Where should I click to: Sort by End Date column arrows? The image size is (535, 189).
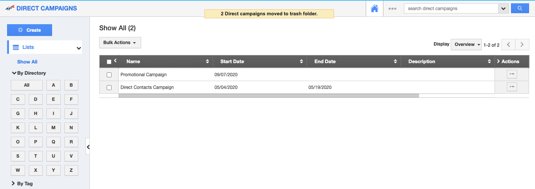tap(395, 62)
